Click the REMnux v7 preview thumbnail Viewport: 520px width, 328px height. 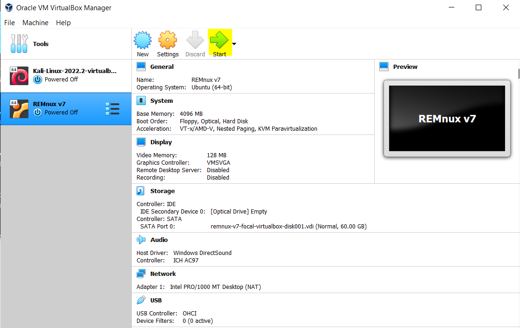tap(446, 119)
